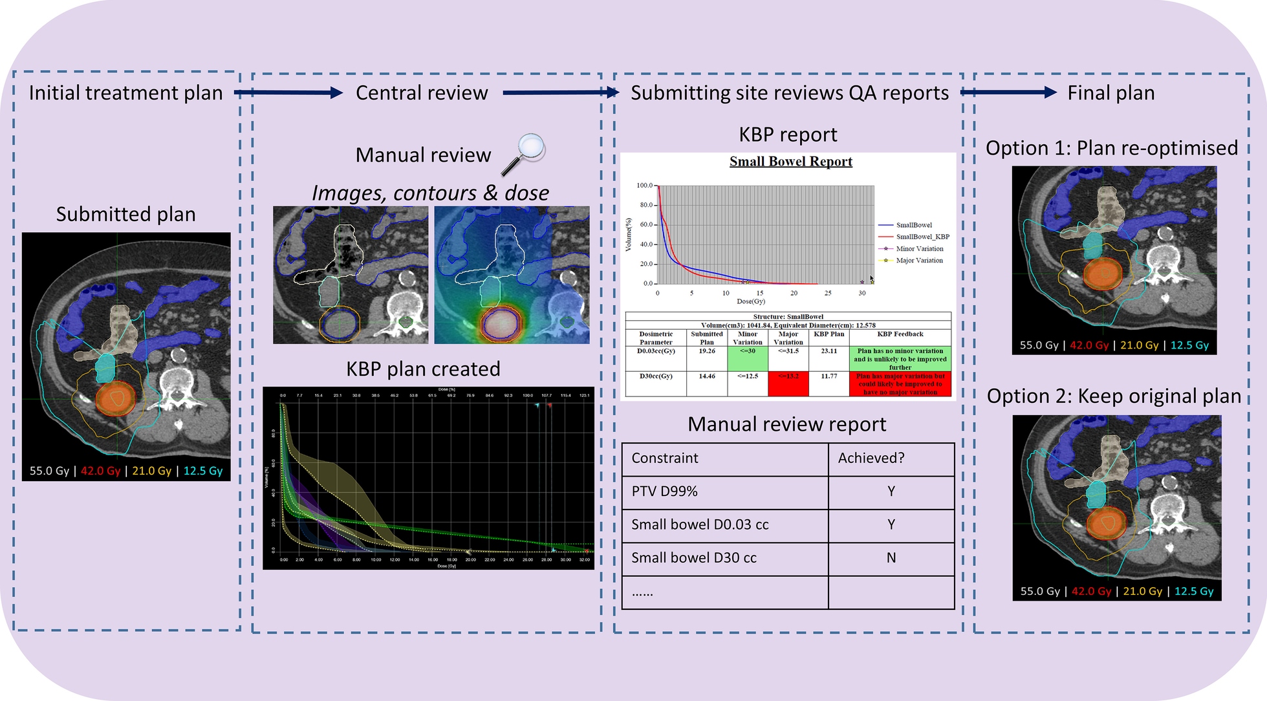Click the Dose(Gy) axis label on Small Bowel chart
1267x701 pixels.
(751, 301)
